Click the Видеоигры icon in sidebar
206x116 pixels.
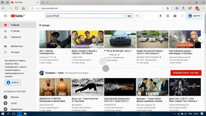(5, 109)
